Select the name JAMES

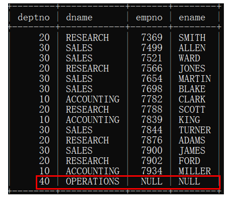click(x=192, y=151)
